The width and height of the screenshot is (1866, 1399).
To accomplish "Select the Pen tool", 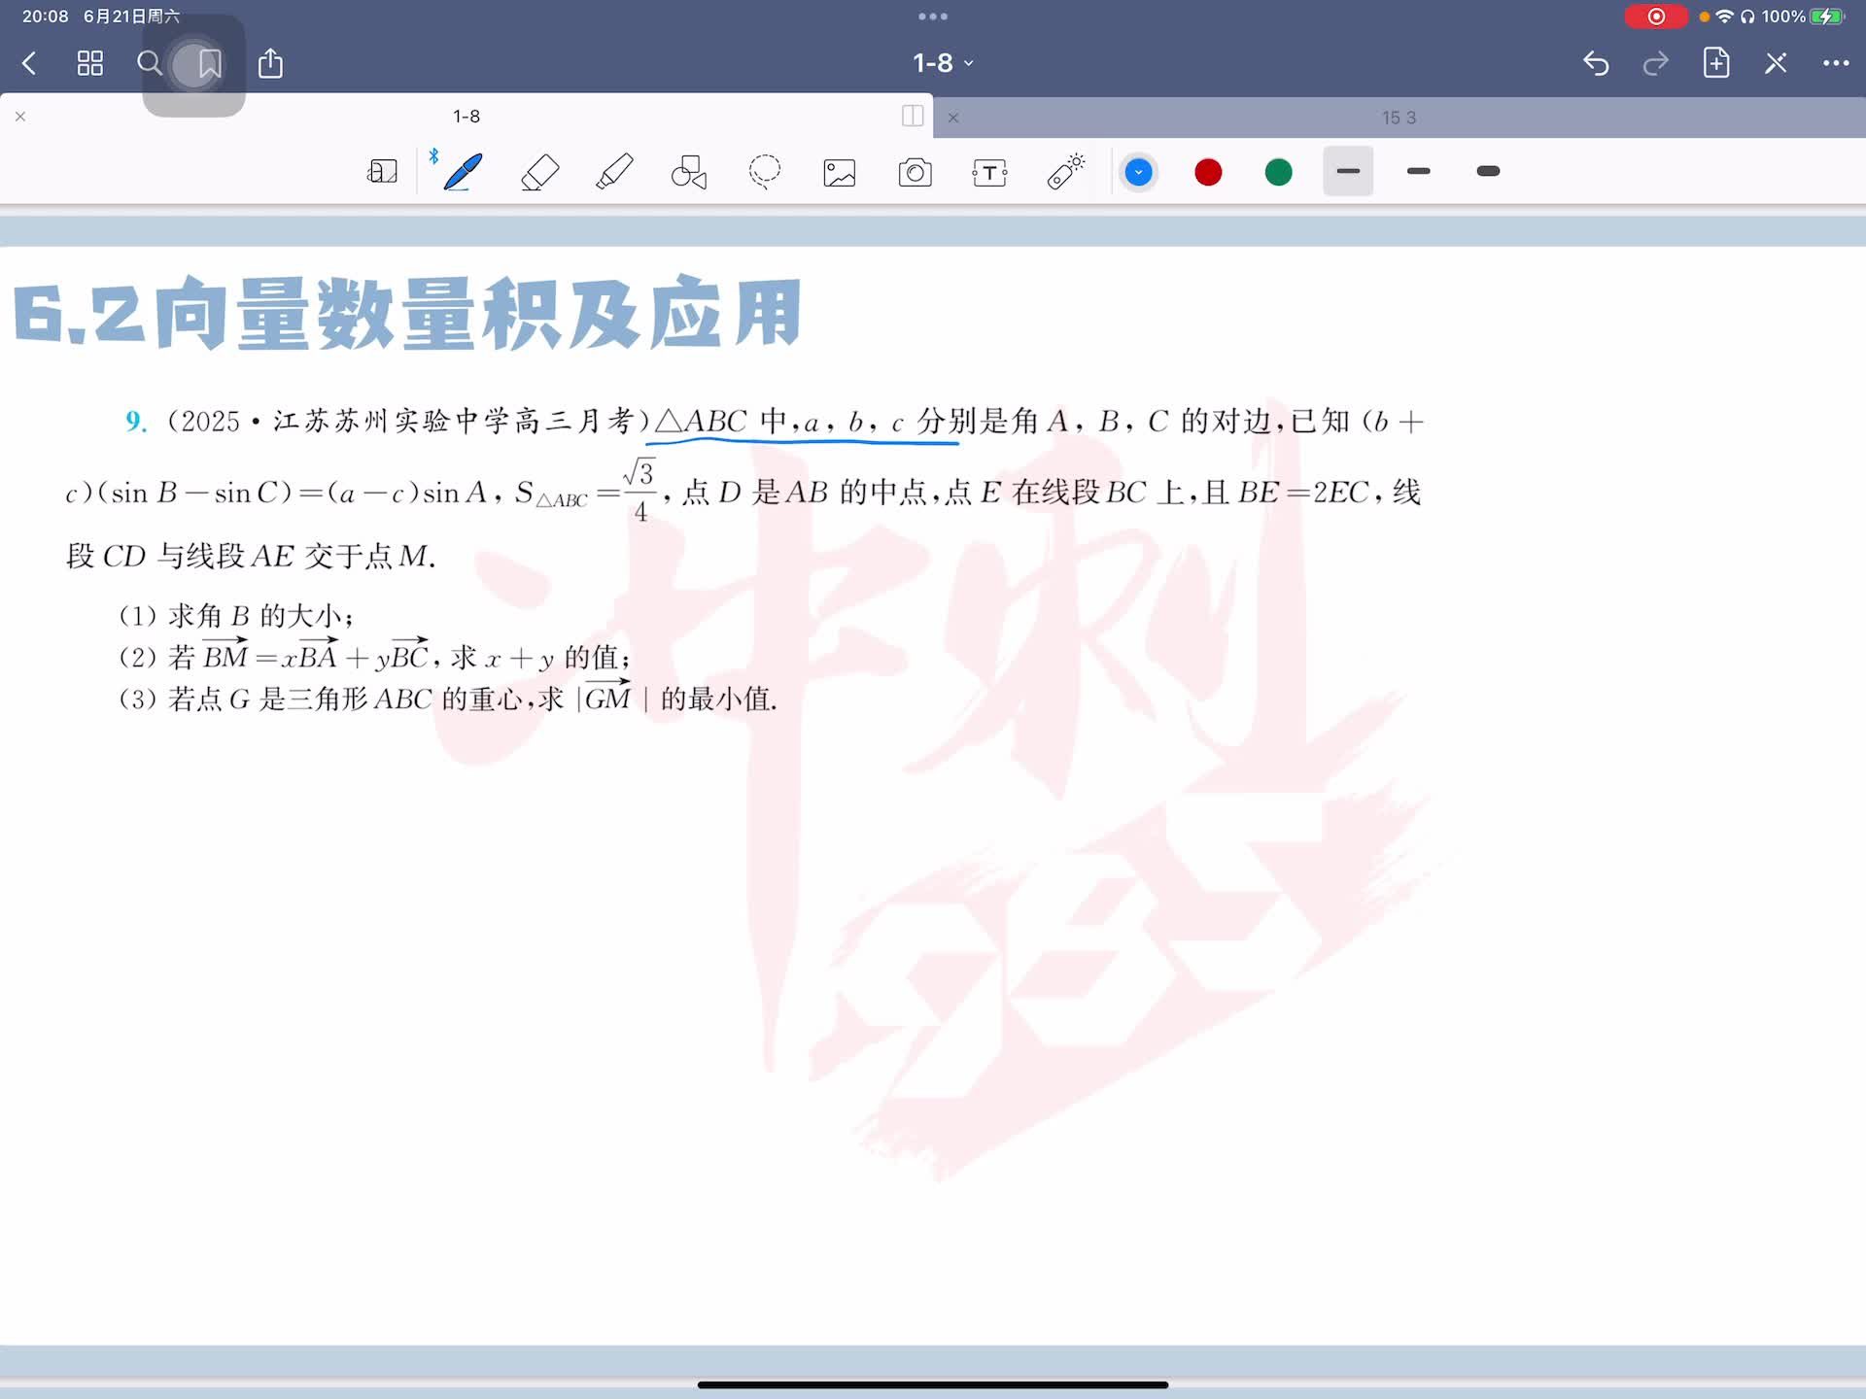I will point(463,172).
